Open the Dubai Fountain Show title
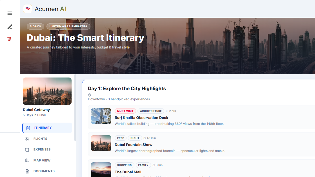This screenshot has width=315, height=177. [x=134, y=145]
